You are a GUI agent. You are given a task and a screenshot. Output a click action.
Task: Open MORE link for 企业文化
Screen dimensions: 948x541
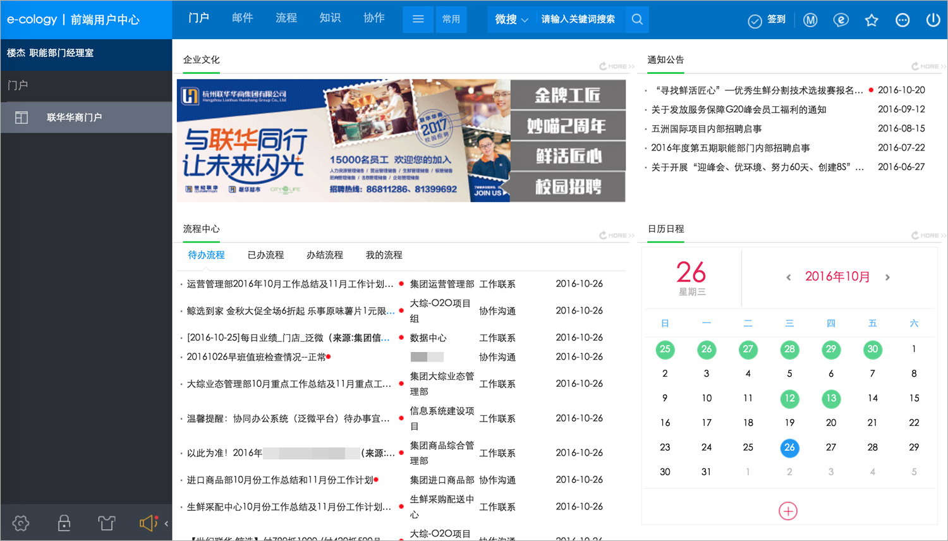point(617,66)
